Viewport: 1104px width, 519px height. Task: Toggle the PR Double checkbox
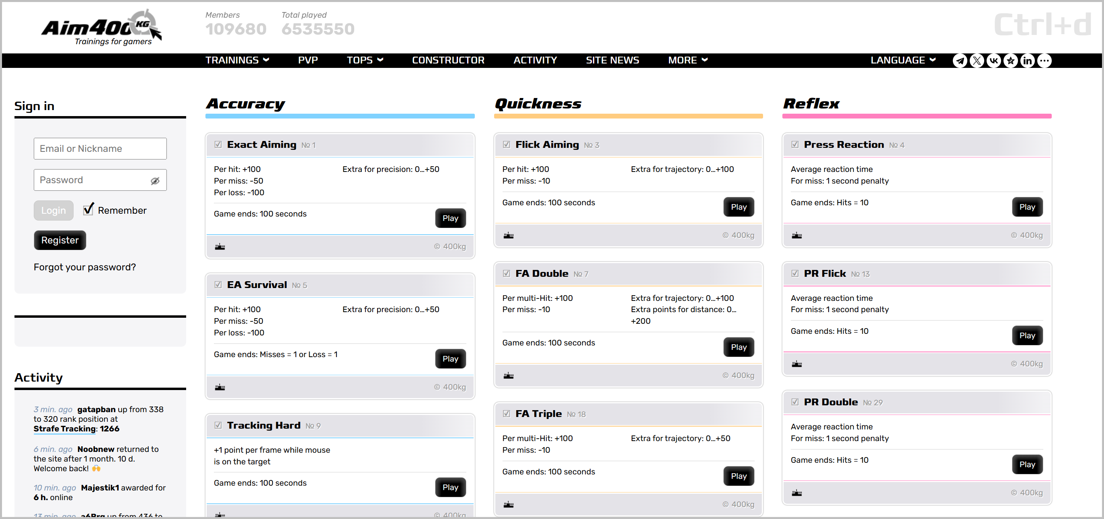[794, 402]
